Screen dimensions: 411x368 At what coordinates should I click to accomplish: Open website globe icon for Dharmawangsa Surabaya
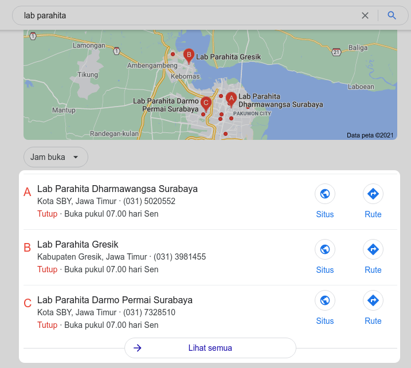pos(325,194)
